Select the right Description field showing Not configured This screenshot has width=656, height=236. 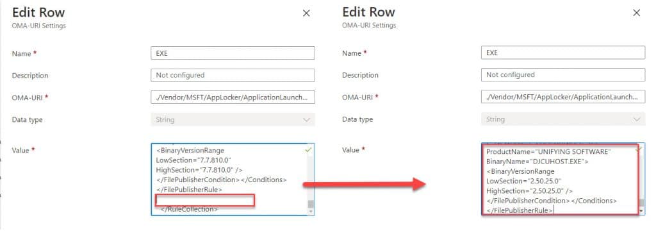coord(563,74)
